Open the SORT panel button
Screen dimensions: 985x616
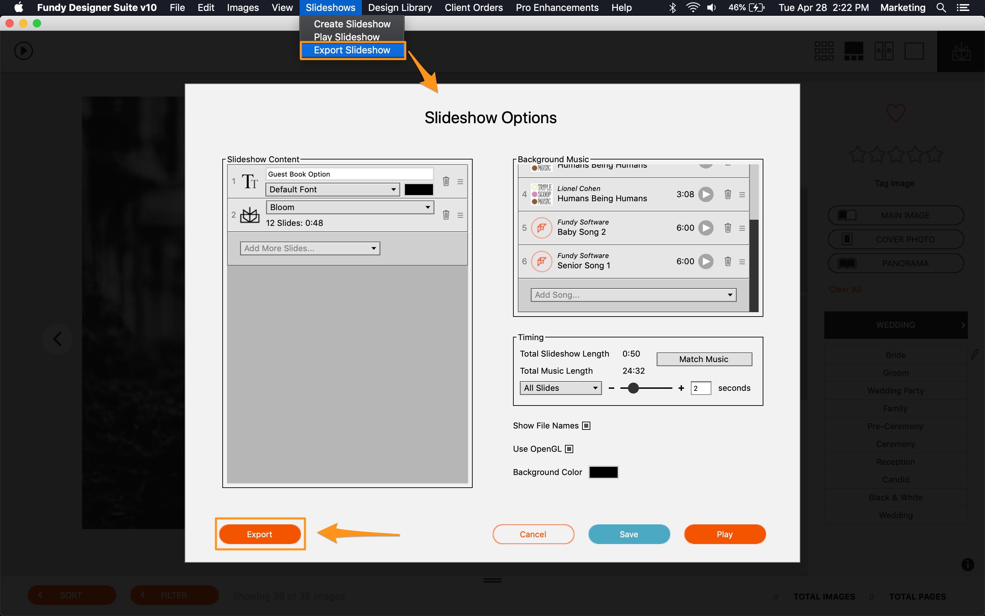71,595
